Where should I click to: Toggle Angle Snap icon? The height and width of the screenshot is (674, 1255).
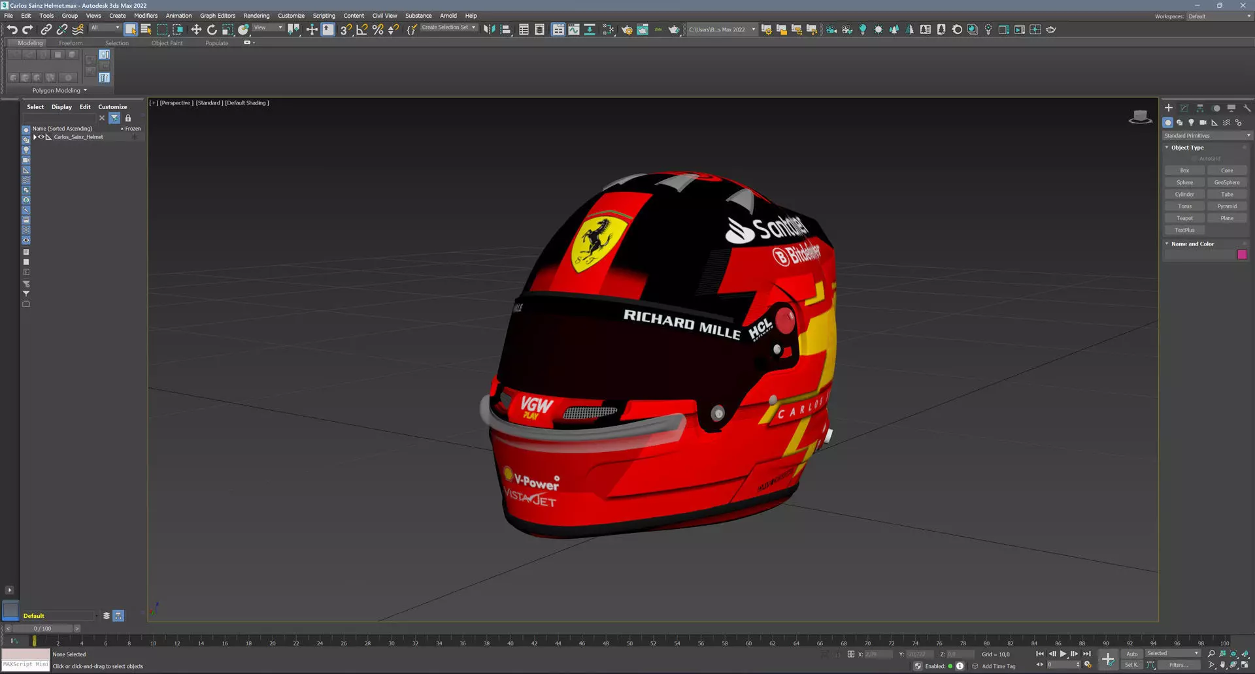point(361,29)
